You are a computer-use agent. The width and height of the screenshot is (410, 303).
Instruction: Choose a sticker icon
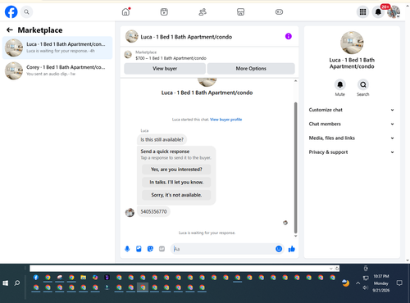[x=150, y=249]
